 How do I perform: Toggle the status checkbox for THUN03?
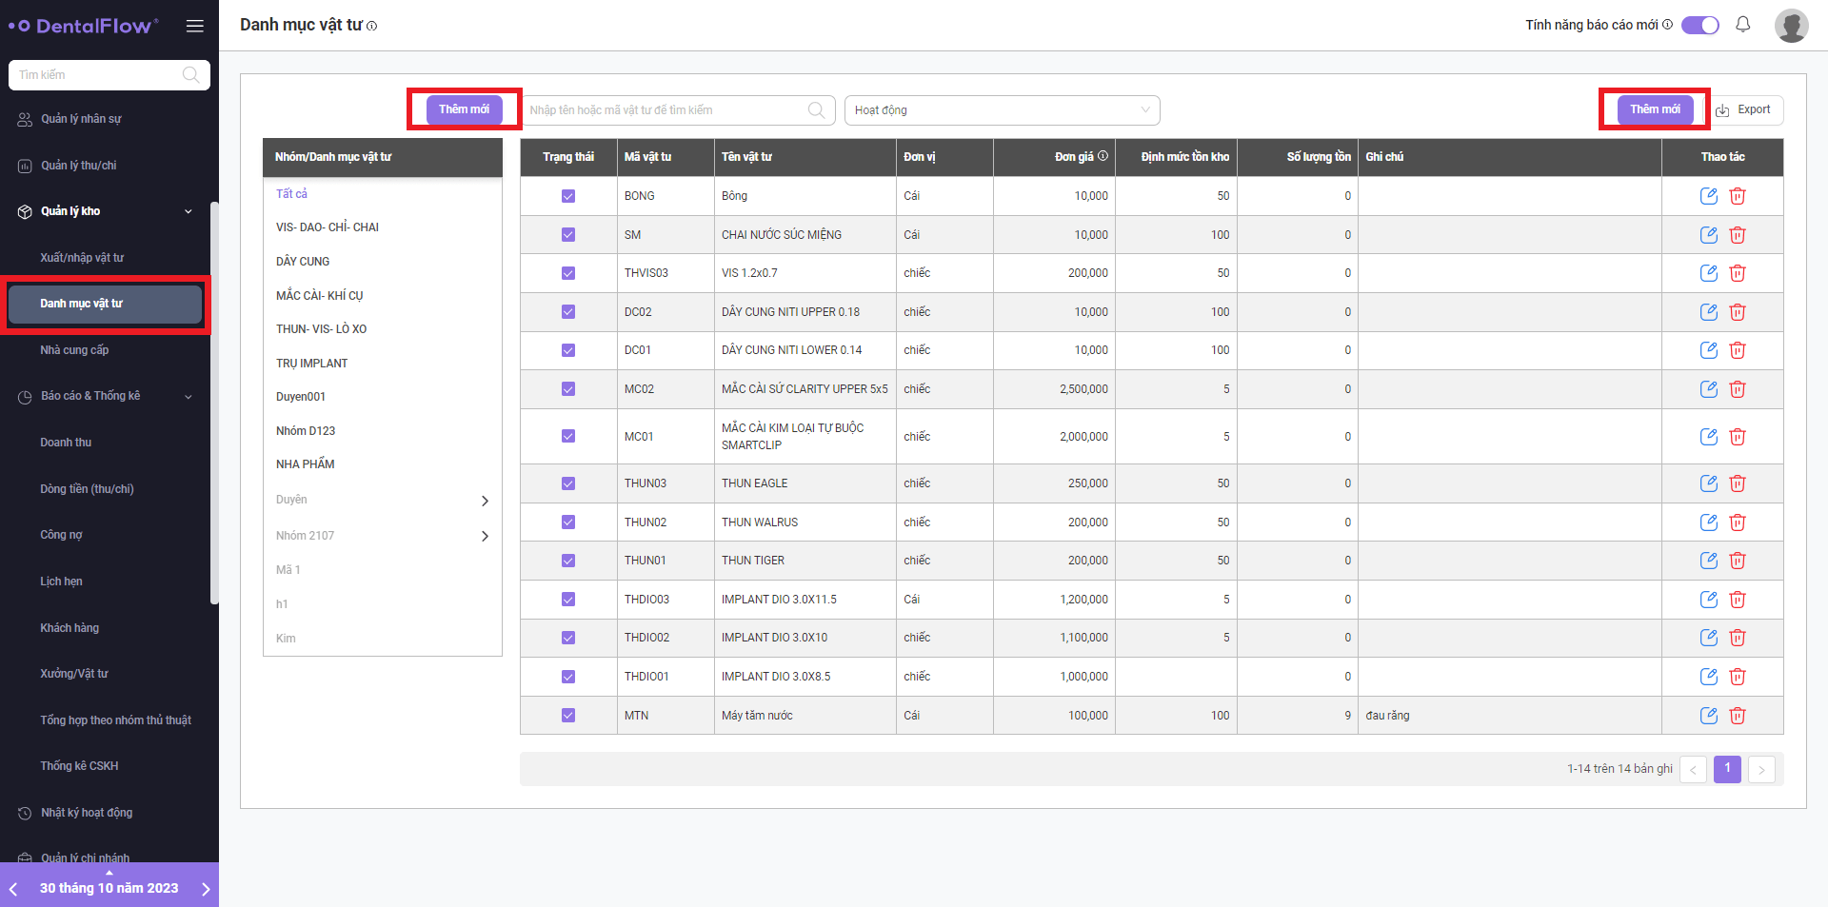[568, 483]
